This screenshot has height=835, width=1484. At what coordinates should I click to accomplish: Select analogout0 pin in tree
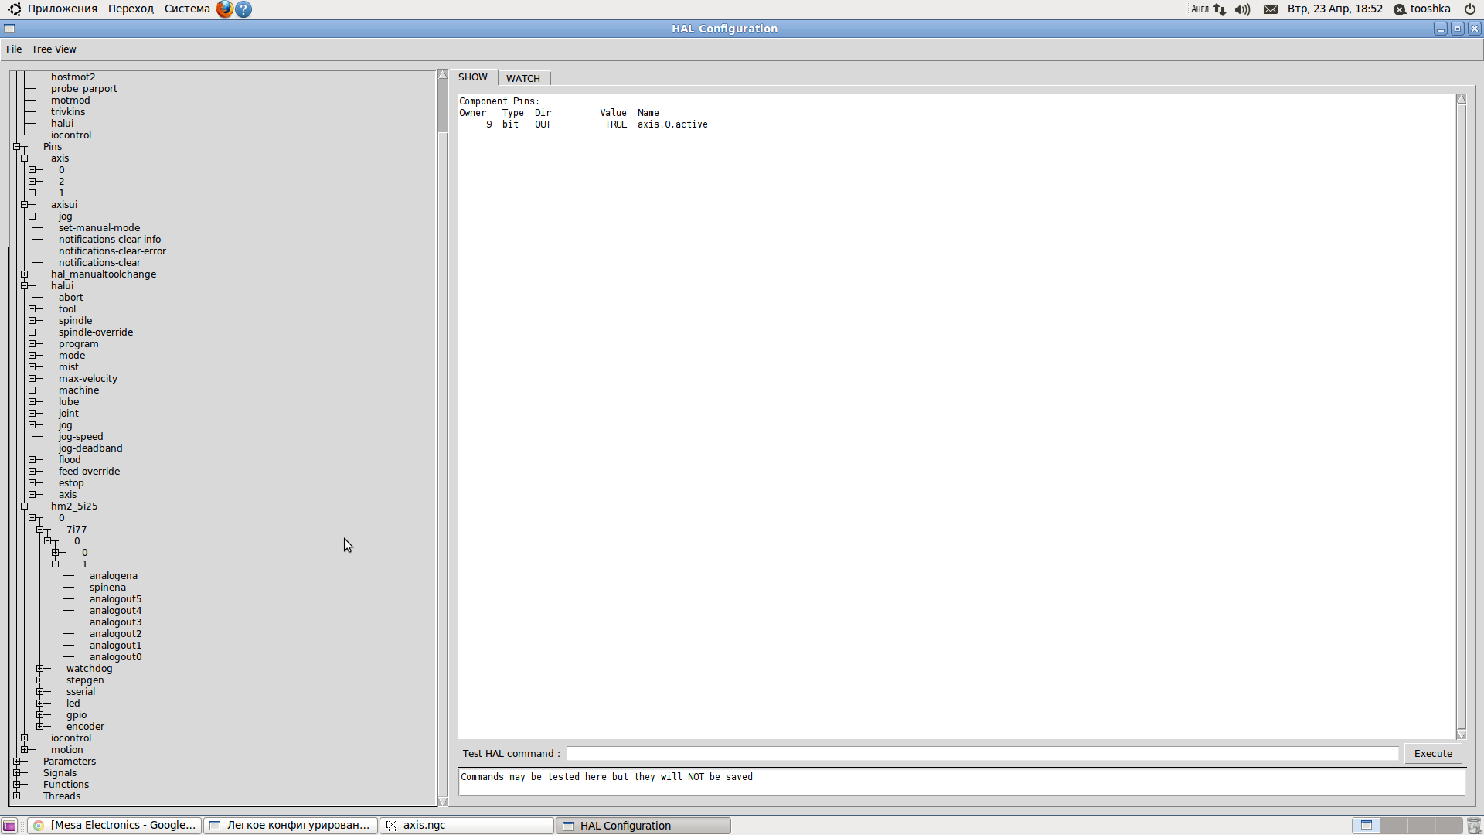click(x=115, y=657)
